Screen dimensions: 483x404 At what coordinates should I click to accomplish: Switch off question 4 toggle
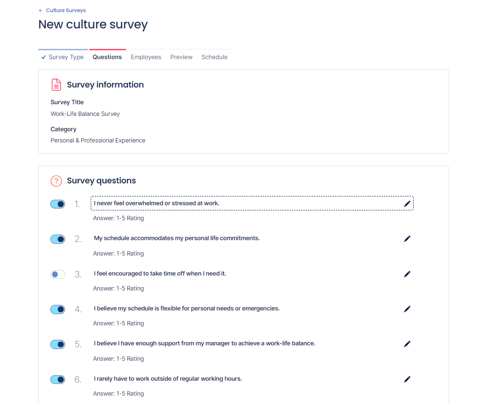point(58,310)
